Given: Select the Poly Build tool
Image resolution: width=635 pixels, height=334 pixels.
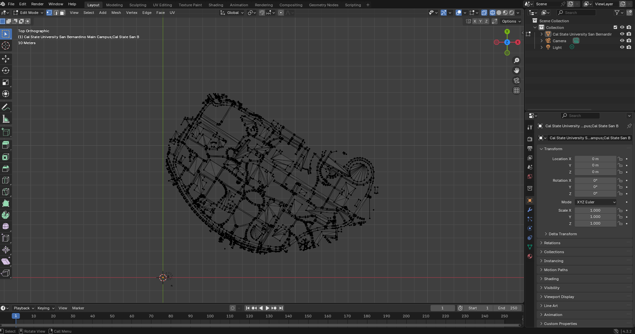Looking at the screenshot, I should (x=6, y=203).
